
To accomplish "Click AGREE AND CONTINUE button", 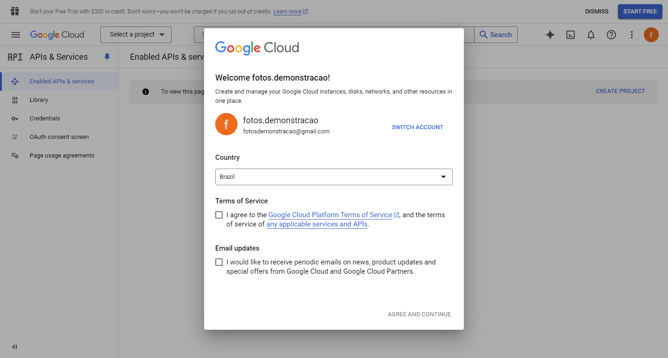I will click(419, 314).
